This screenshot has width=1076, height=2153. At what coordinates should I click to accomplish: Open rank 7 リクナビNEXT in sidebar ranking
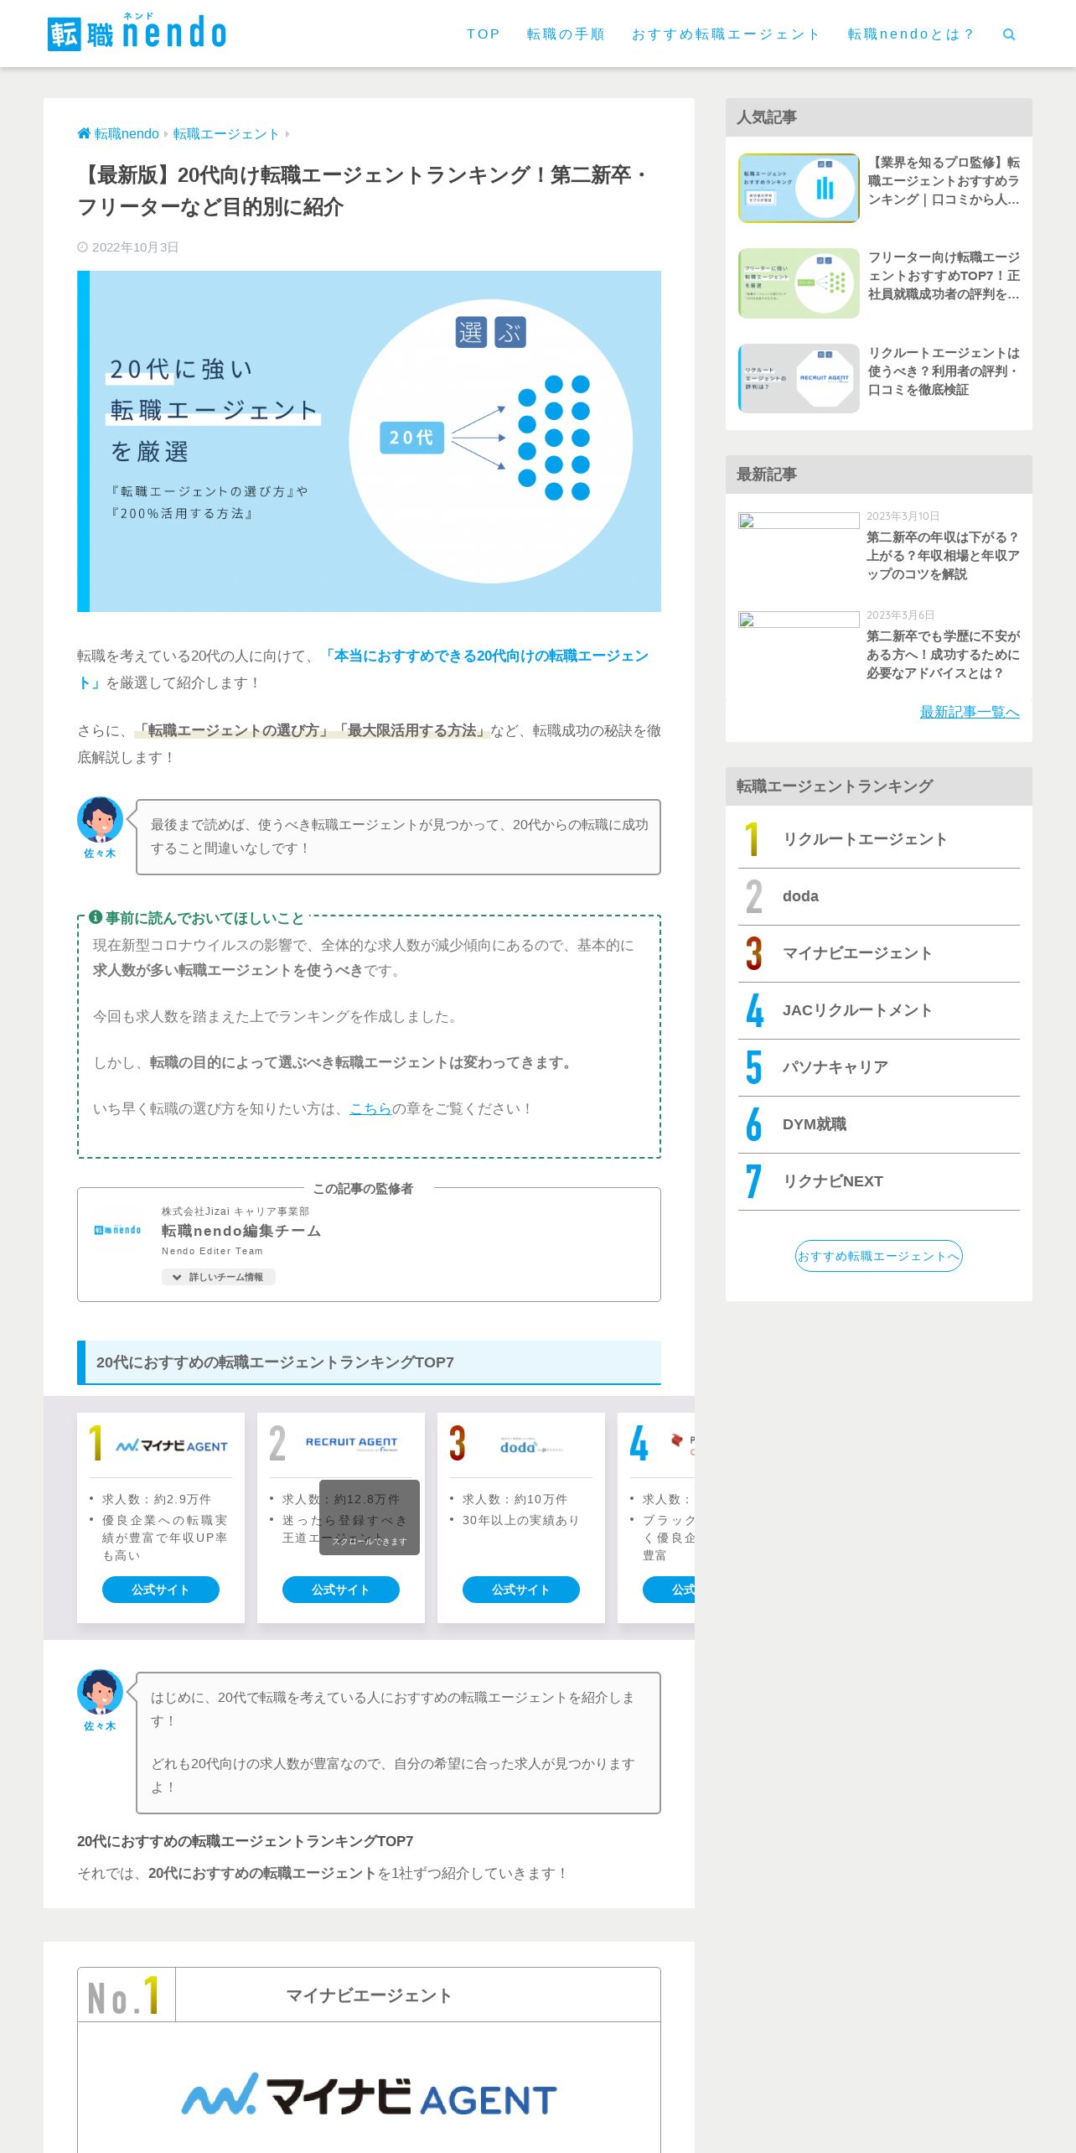click(879, 1181)
